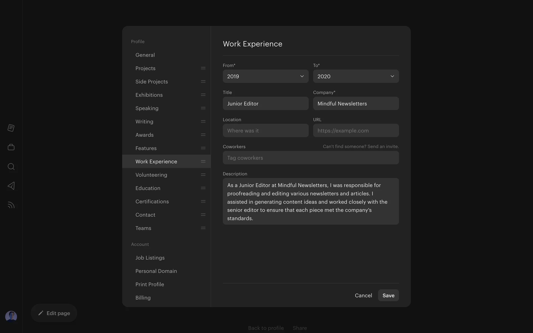
Task: Click the paper plane messages icon
Action: pos(11,186)
